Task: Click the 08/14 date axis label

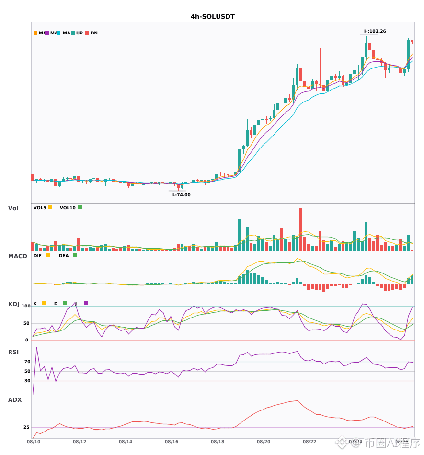Action: (x=126, y=442)
